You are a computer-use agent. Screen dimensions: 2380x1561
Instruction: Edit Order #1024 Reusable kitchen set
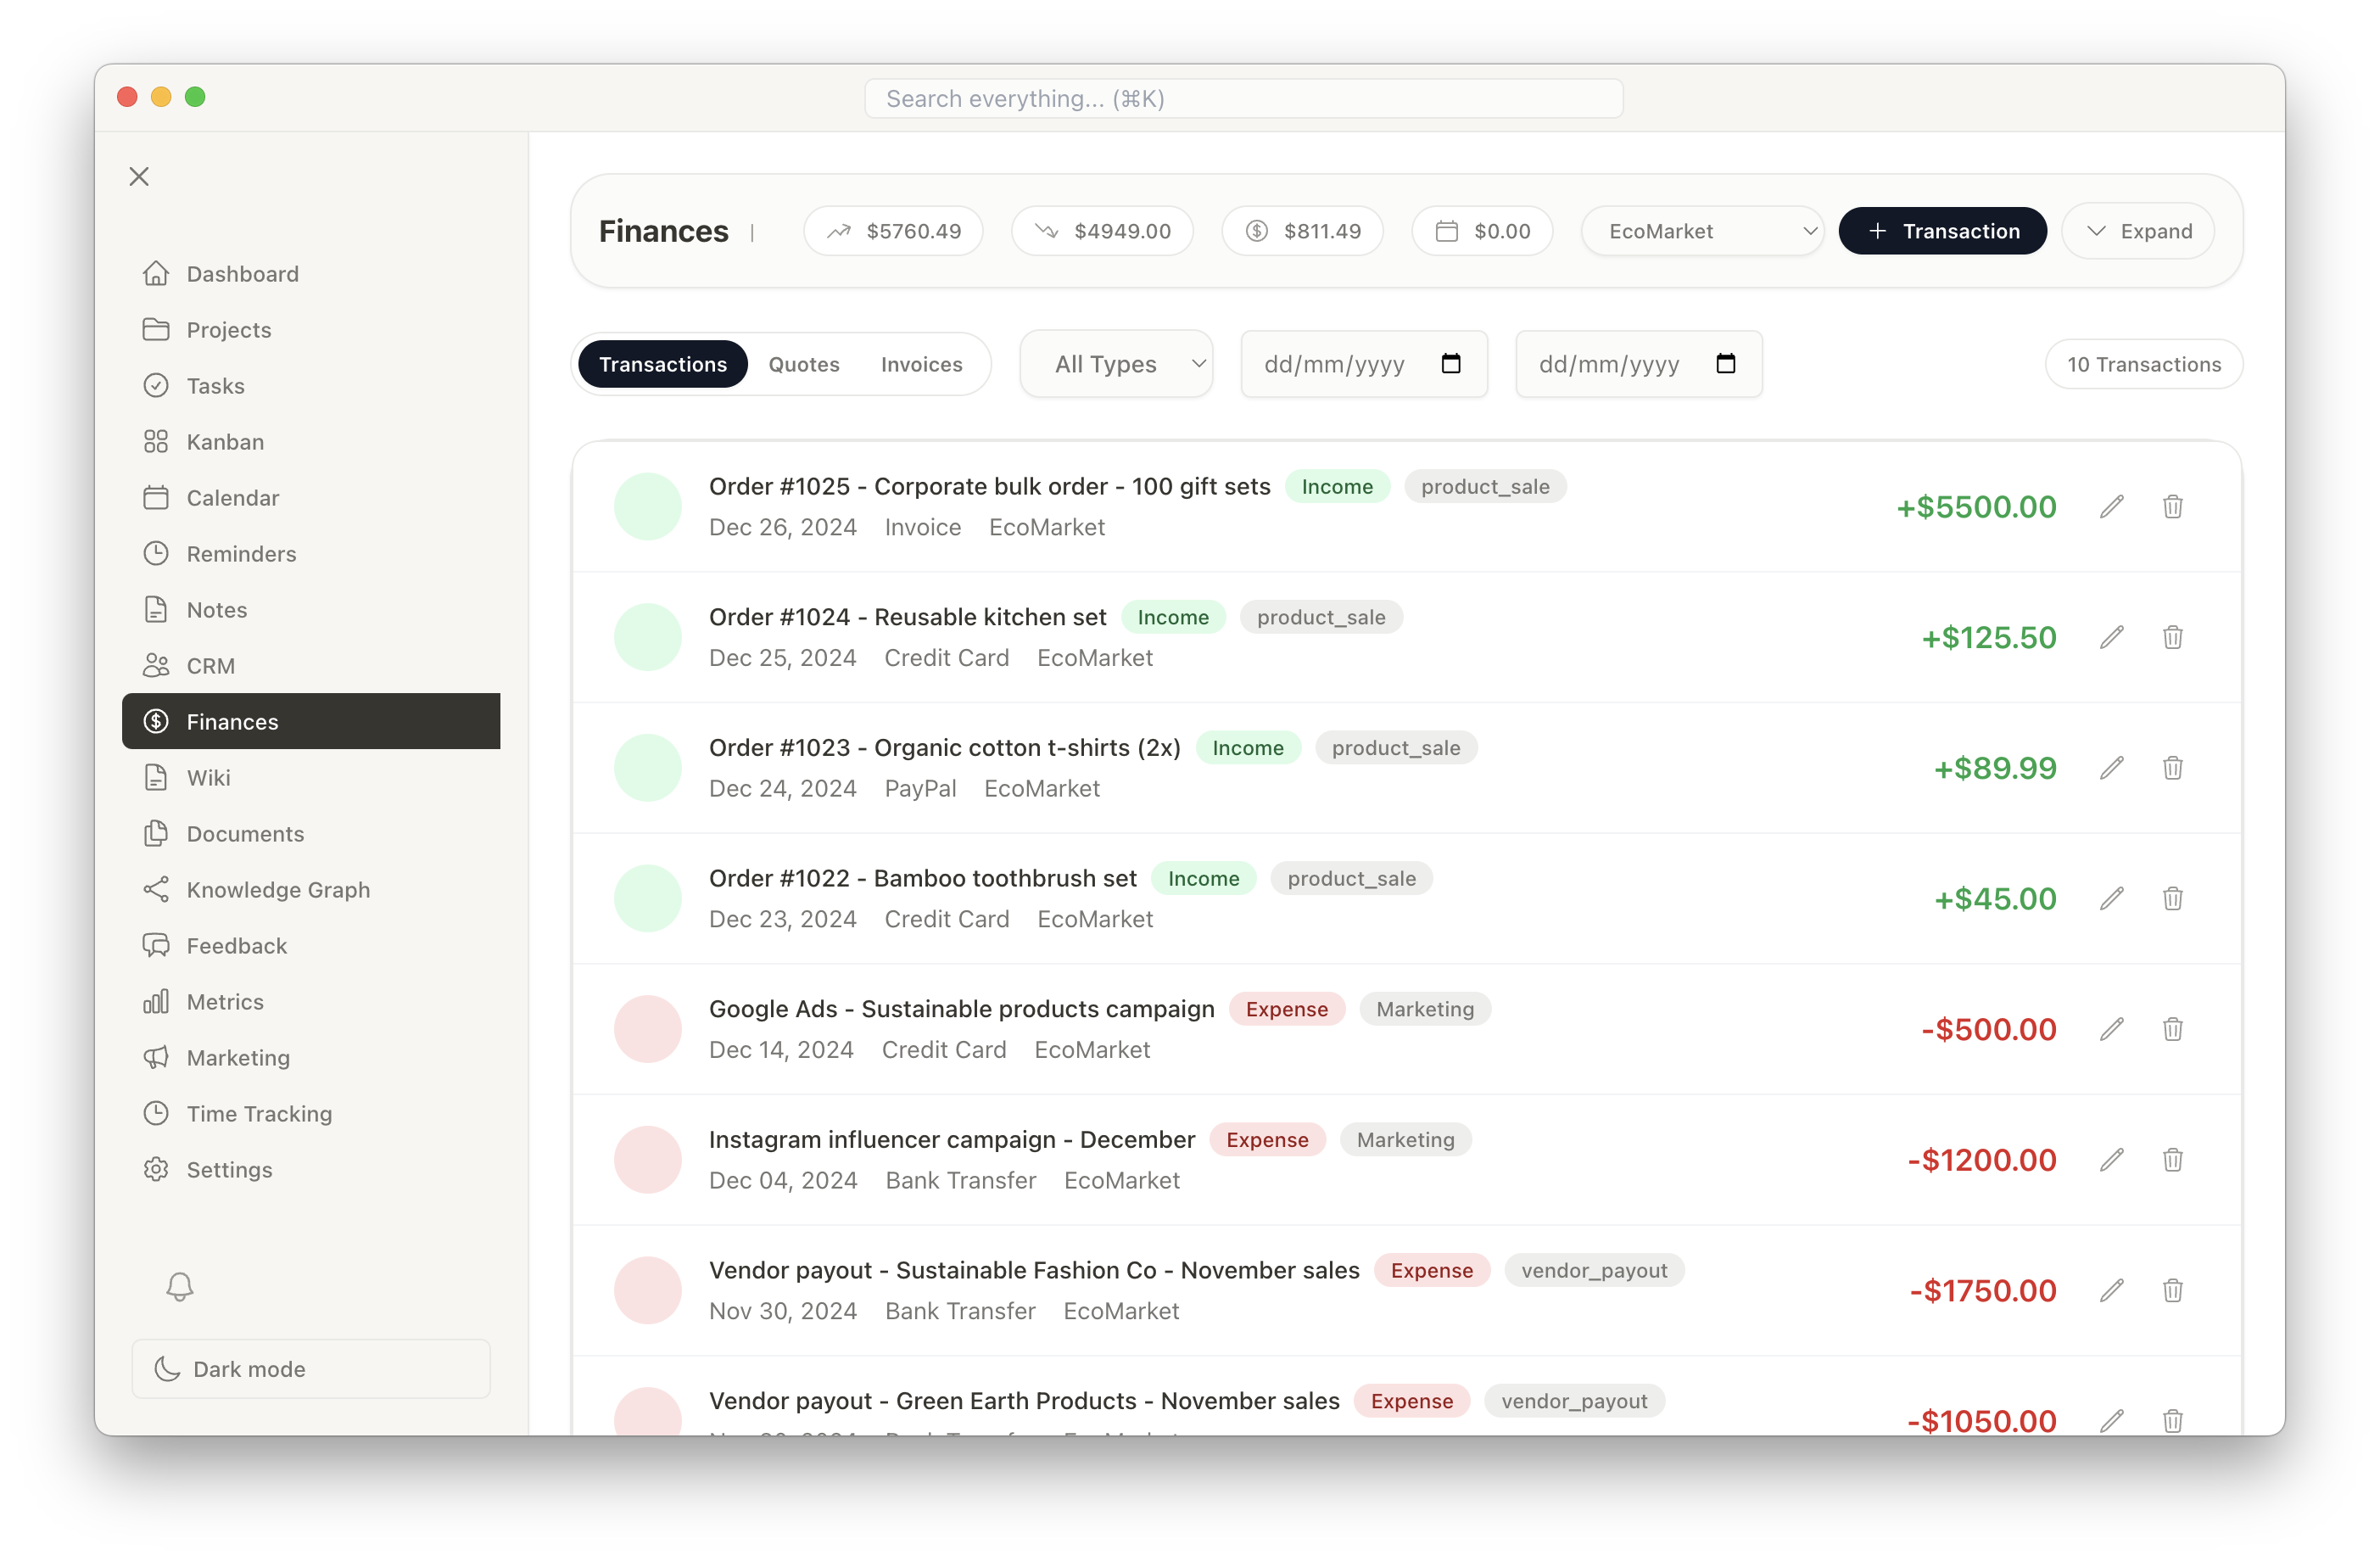2111,637
